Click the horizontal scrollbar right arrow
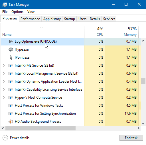 [139, 128]
